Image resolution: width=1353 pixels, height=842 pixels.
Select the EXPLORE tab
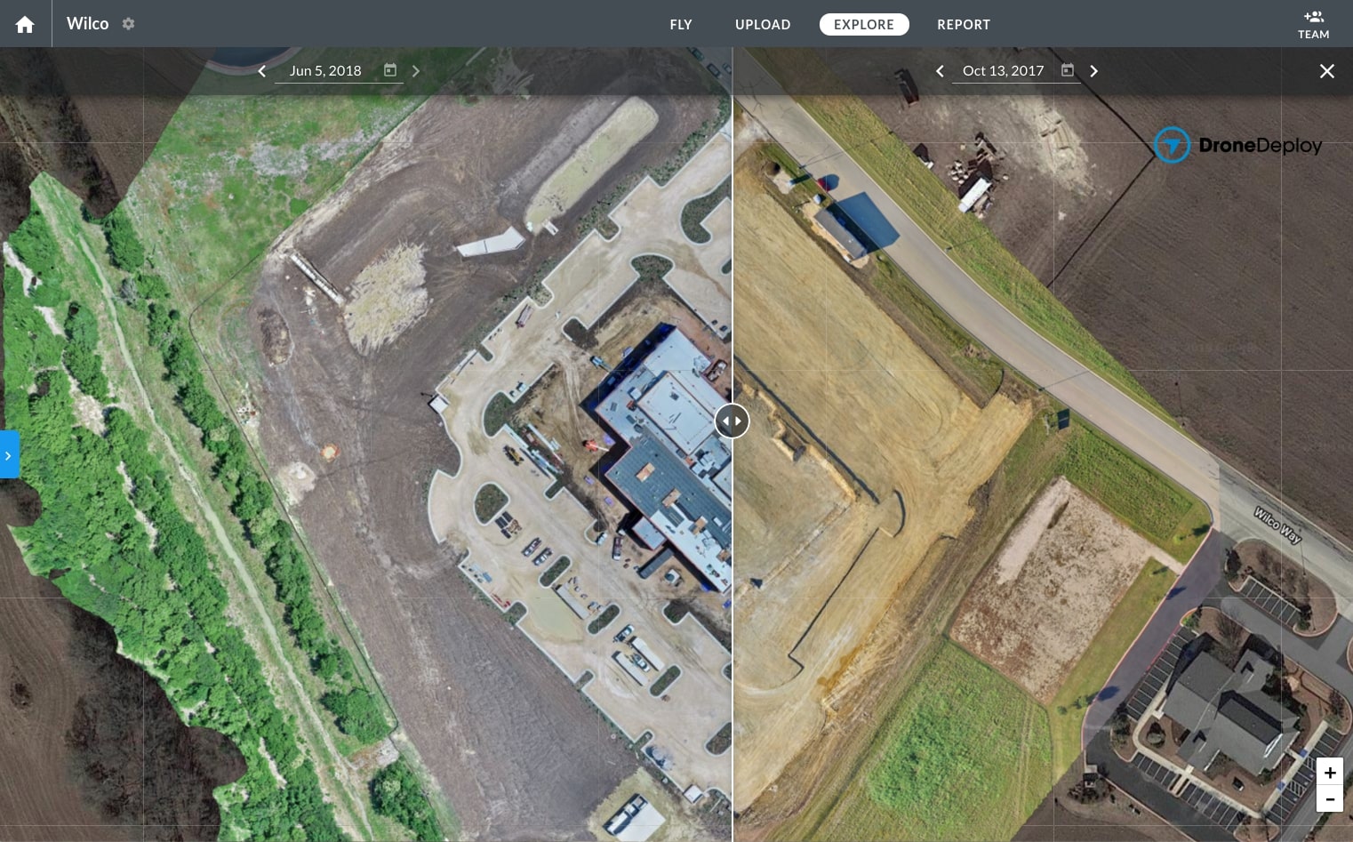point(864,25)
